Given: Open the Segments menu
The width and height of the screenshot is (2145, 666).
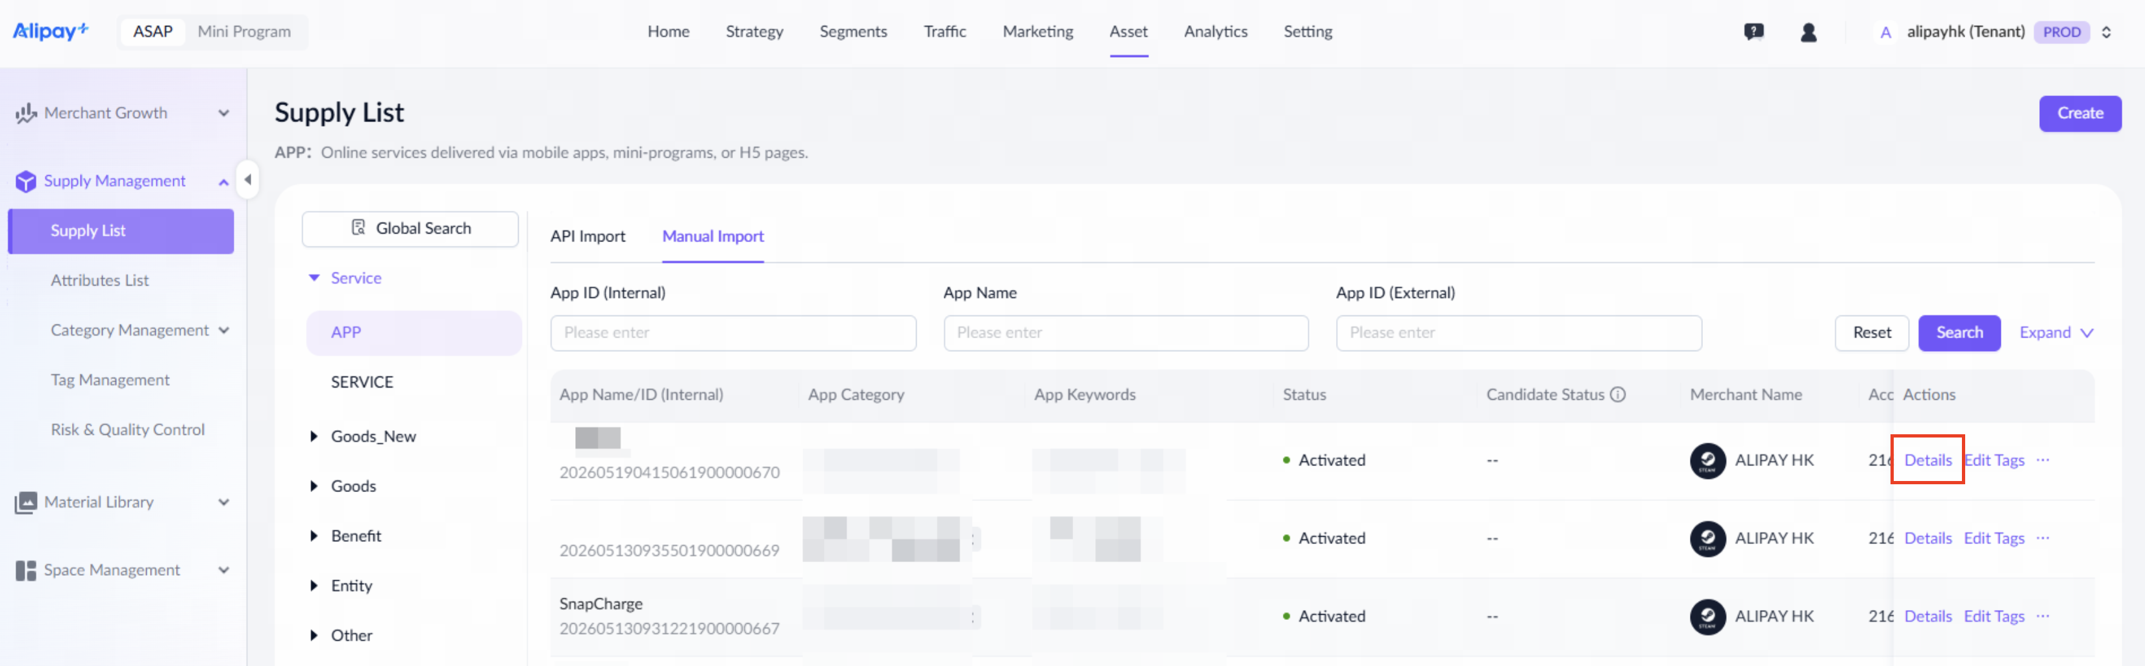Looking at the screenshot, I should 852,32.
